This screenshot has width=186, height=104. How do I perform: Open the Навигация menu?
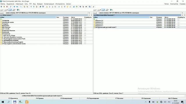[19, 4]
